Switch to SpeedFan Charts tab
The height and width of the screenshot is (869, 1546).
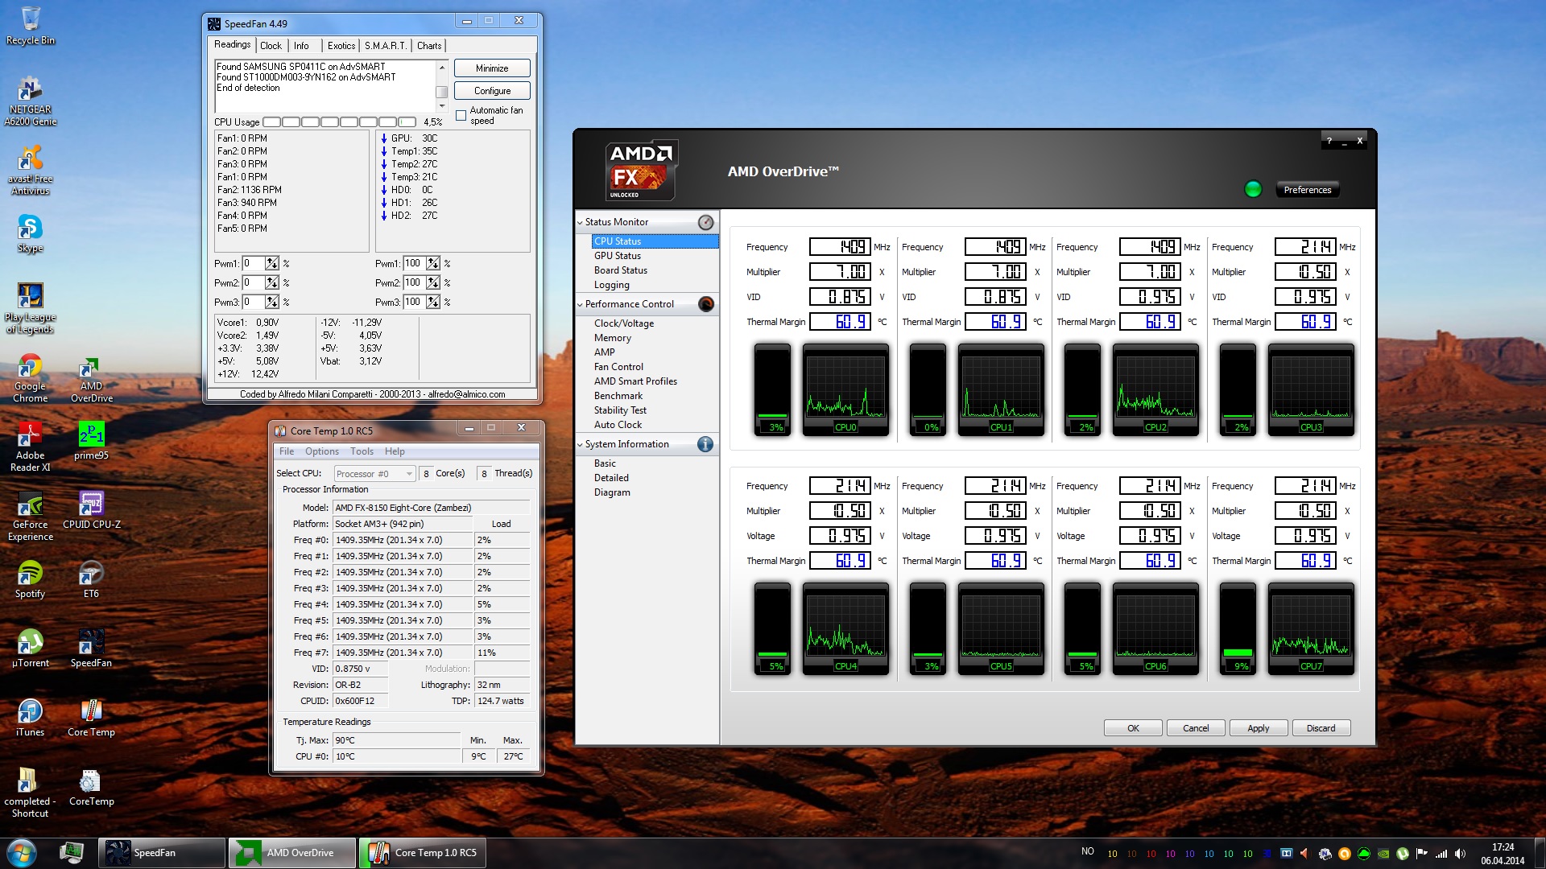[429, 46]
